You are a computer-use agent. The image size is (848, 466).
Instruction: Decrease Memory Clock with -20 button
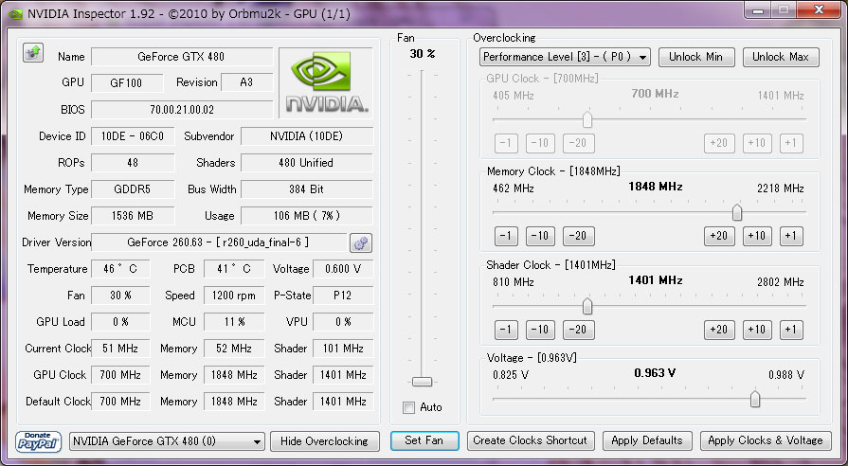[x=579, y=236]
